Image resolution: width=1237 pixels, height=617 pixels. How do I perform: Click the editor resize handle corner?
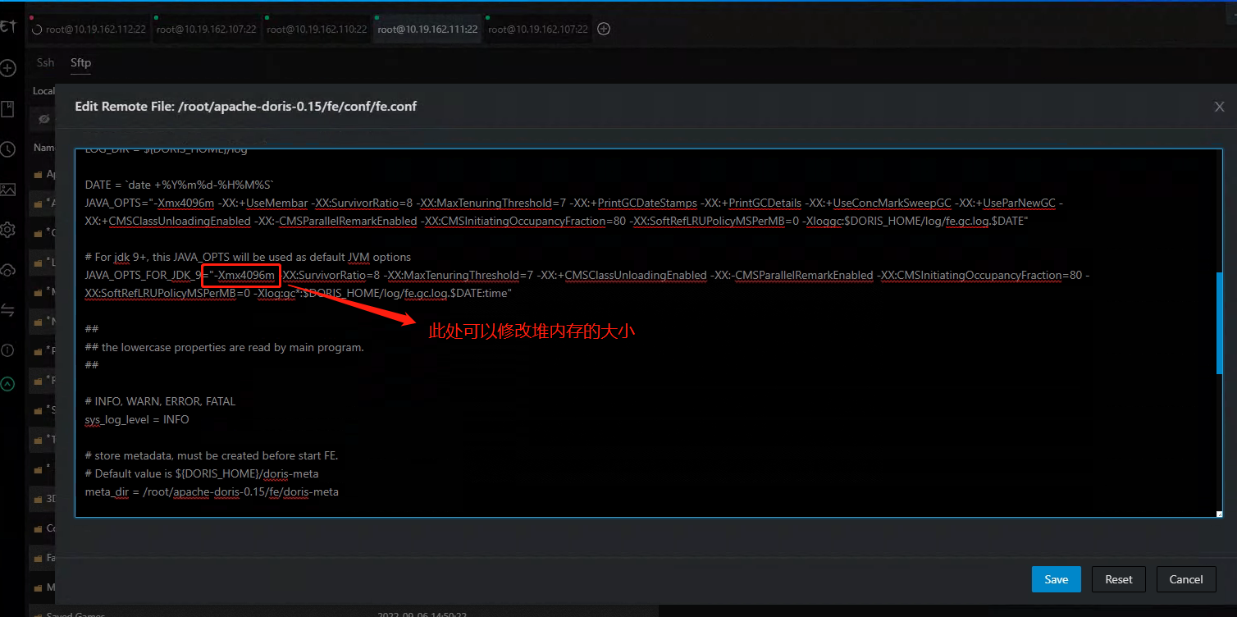point(1219,514)
